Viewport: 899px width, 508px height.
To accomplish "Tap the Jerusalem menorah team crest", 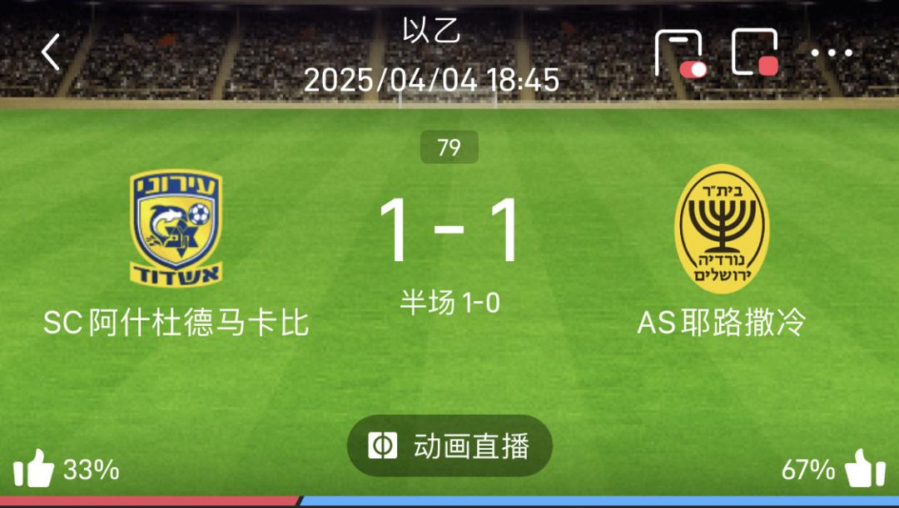I will tap(722, 229).
